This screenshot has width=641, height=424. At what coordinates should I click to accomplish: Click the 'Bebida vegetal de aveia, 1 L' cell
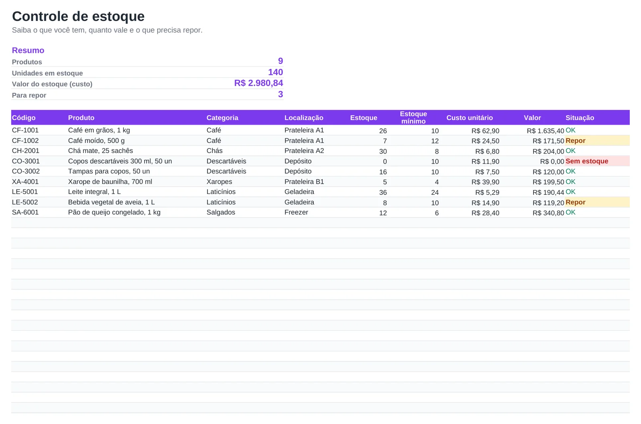(x=111, y=202)
